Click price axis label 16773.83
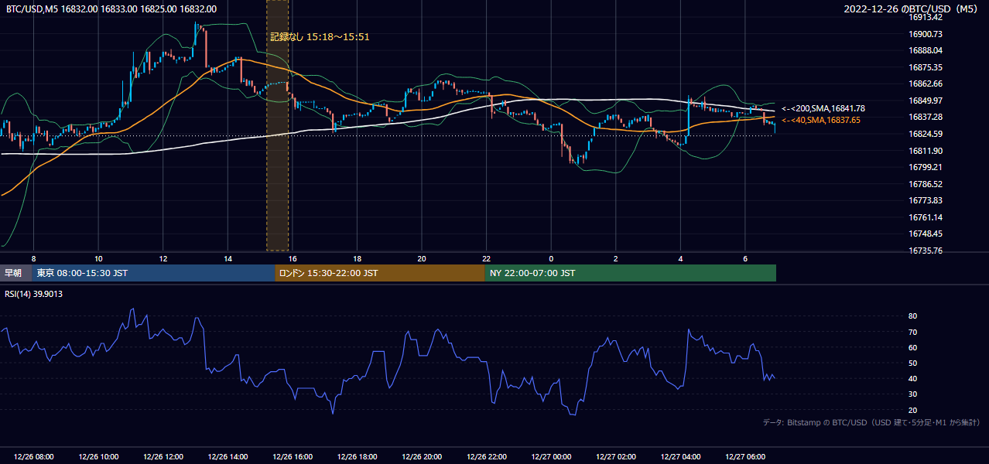This screenshot has width=989, height=464. [926, 200]
